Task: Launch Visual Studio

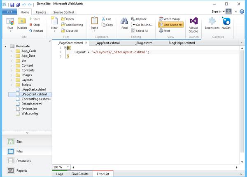Action: coord(193,25)
